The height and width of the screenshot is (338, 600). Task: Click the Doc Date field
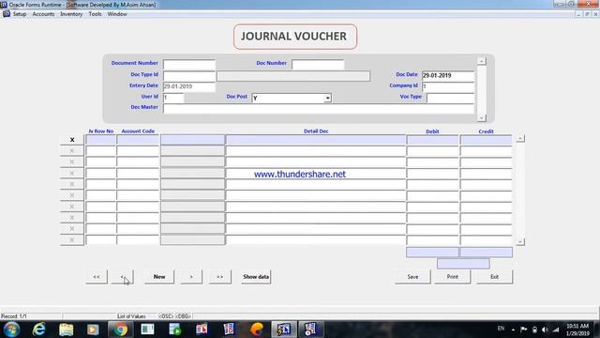448,75
